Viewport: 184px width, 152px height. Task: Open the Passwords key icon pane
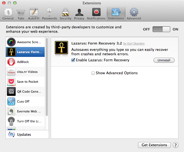50,14
